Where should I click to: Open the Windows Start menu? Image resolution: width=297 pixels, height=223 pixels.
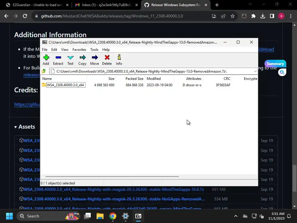tap(9, 216)
